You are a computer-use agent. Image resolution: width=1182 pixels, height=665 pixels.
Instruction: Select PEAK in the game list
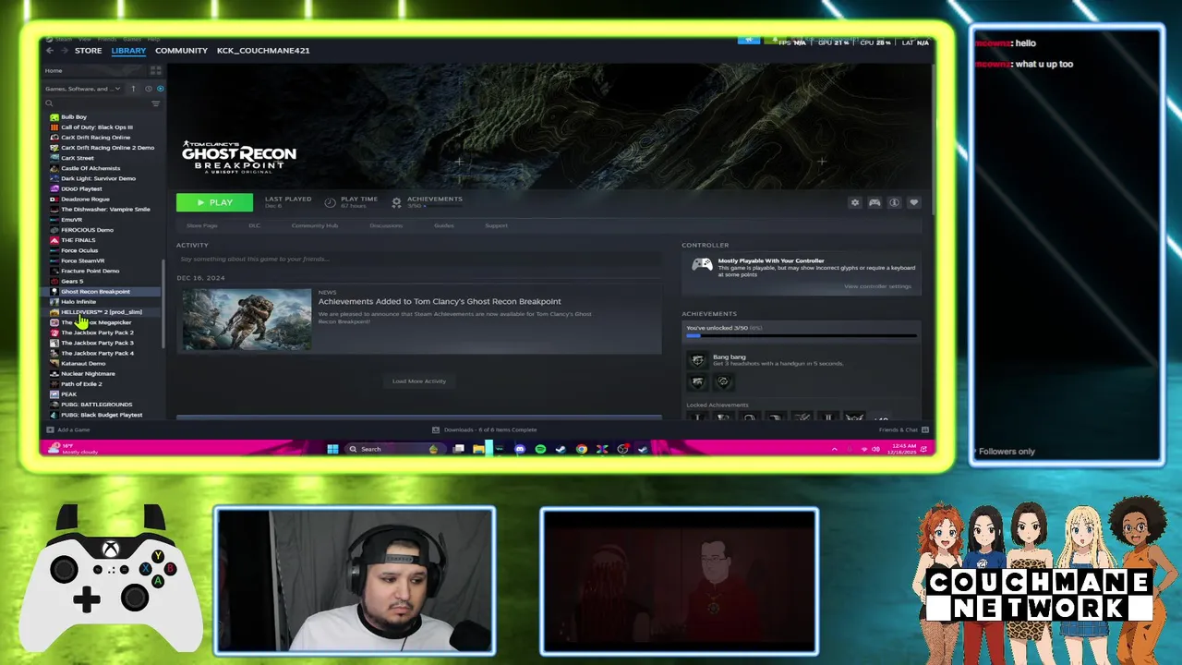(x=69, y=394)
